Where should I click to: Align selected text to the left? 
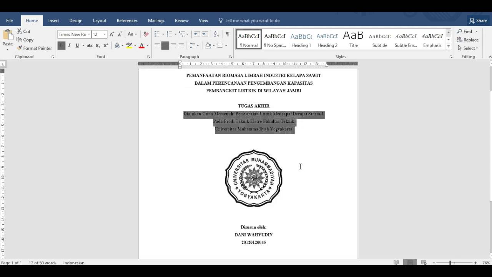coord(157,45)
